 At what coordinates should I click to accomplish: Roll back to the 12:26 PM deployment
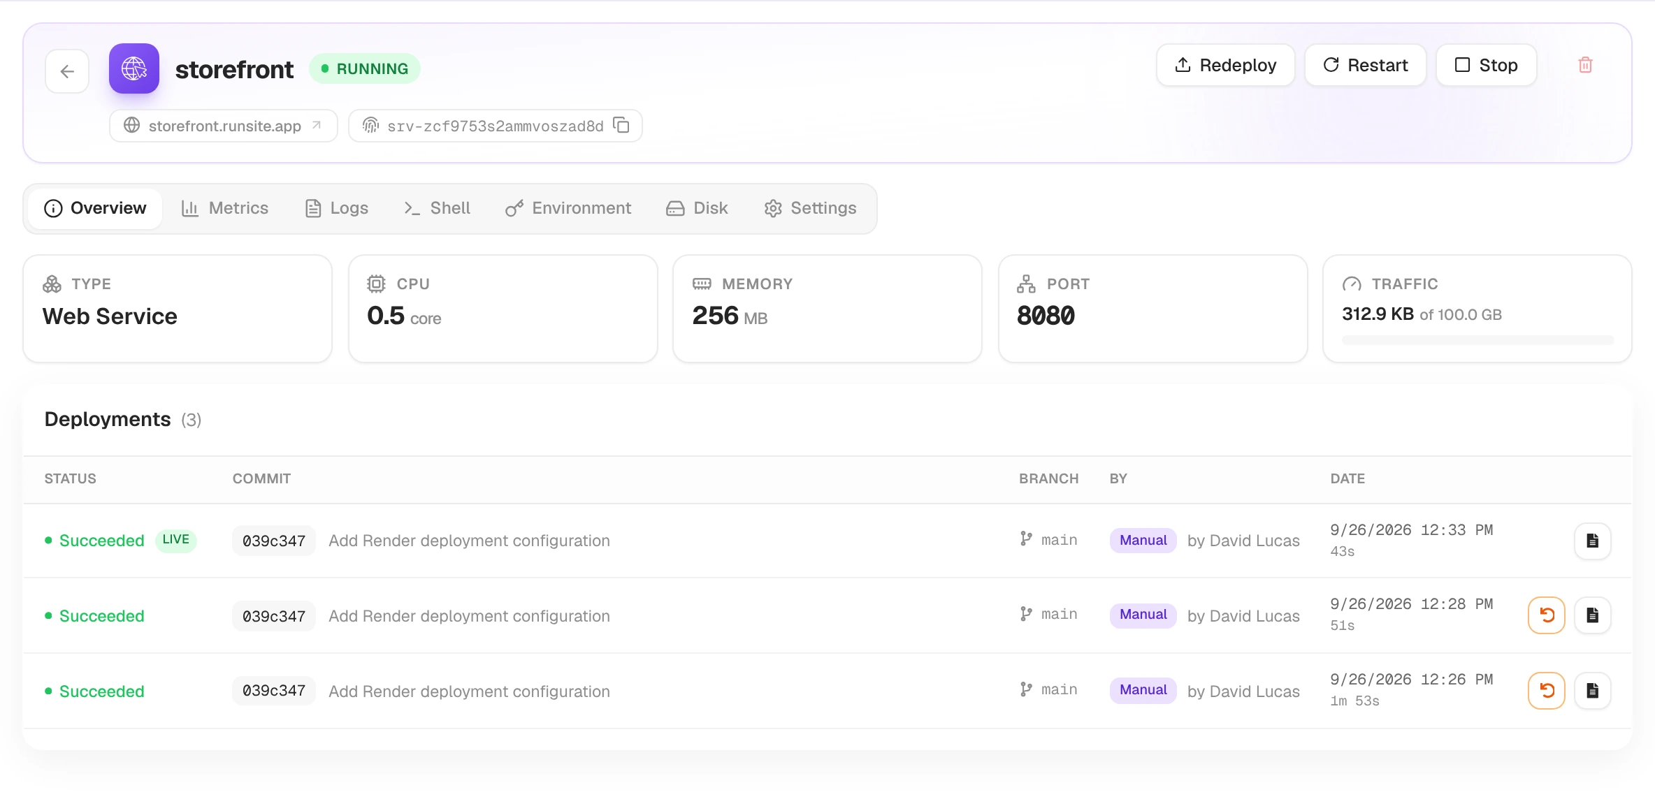(1546, 691)
